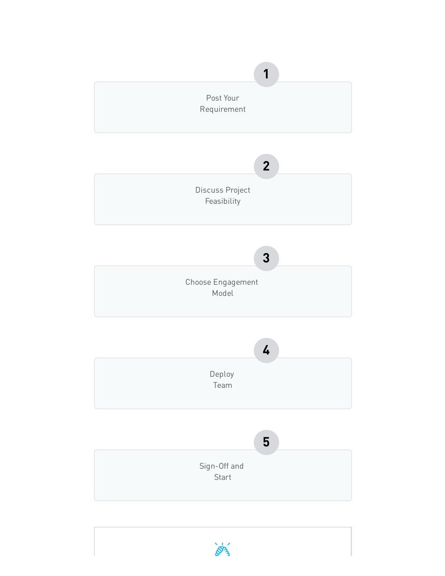
Task: Select the Deploy Team card
Action: tap(223, 383)
